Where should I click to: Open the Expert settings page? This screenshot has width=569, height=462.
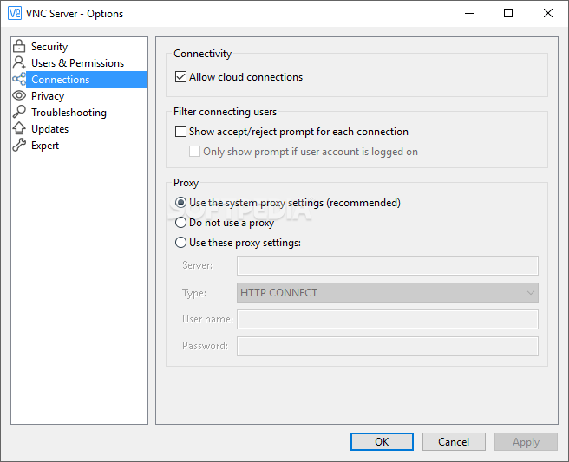pos(44,145)
